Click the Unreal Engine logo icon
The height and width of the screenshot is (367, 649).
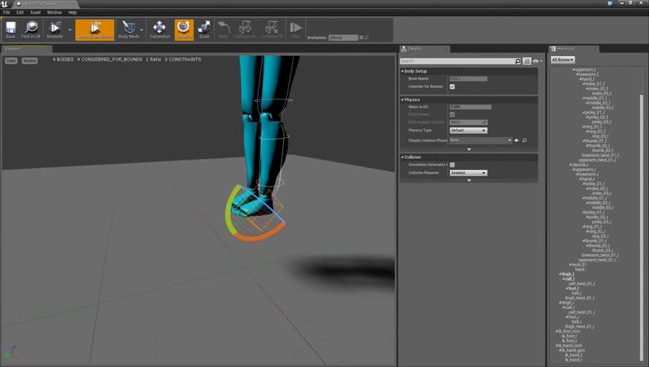(x=5, y=4)
